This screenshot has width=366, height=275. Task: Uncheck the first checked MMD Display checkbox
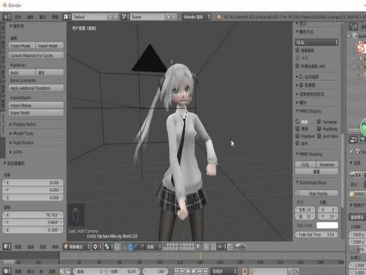pyautogui.click(x=298, y=122)
